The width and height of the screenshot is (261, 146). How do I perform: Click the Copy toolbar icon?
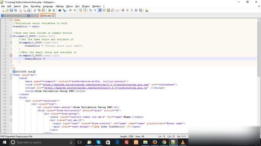pos(39,10)
